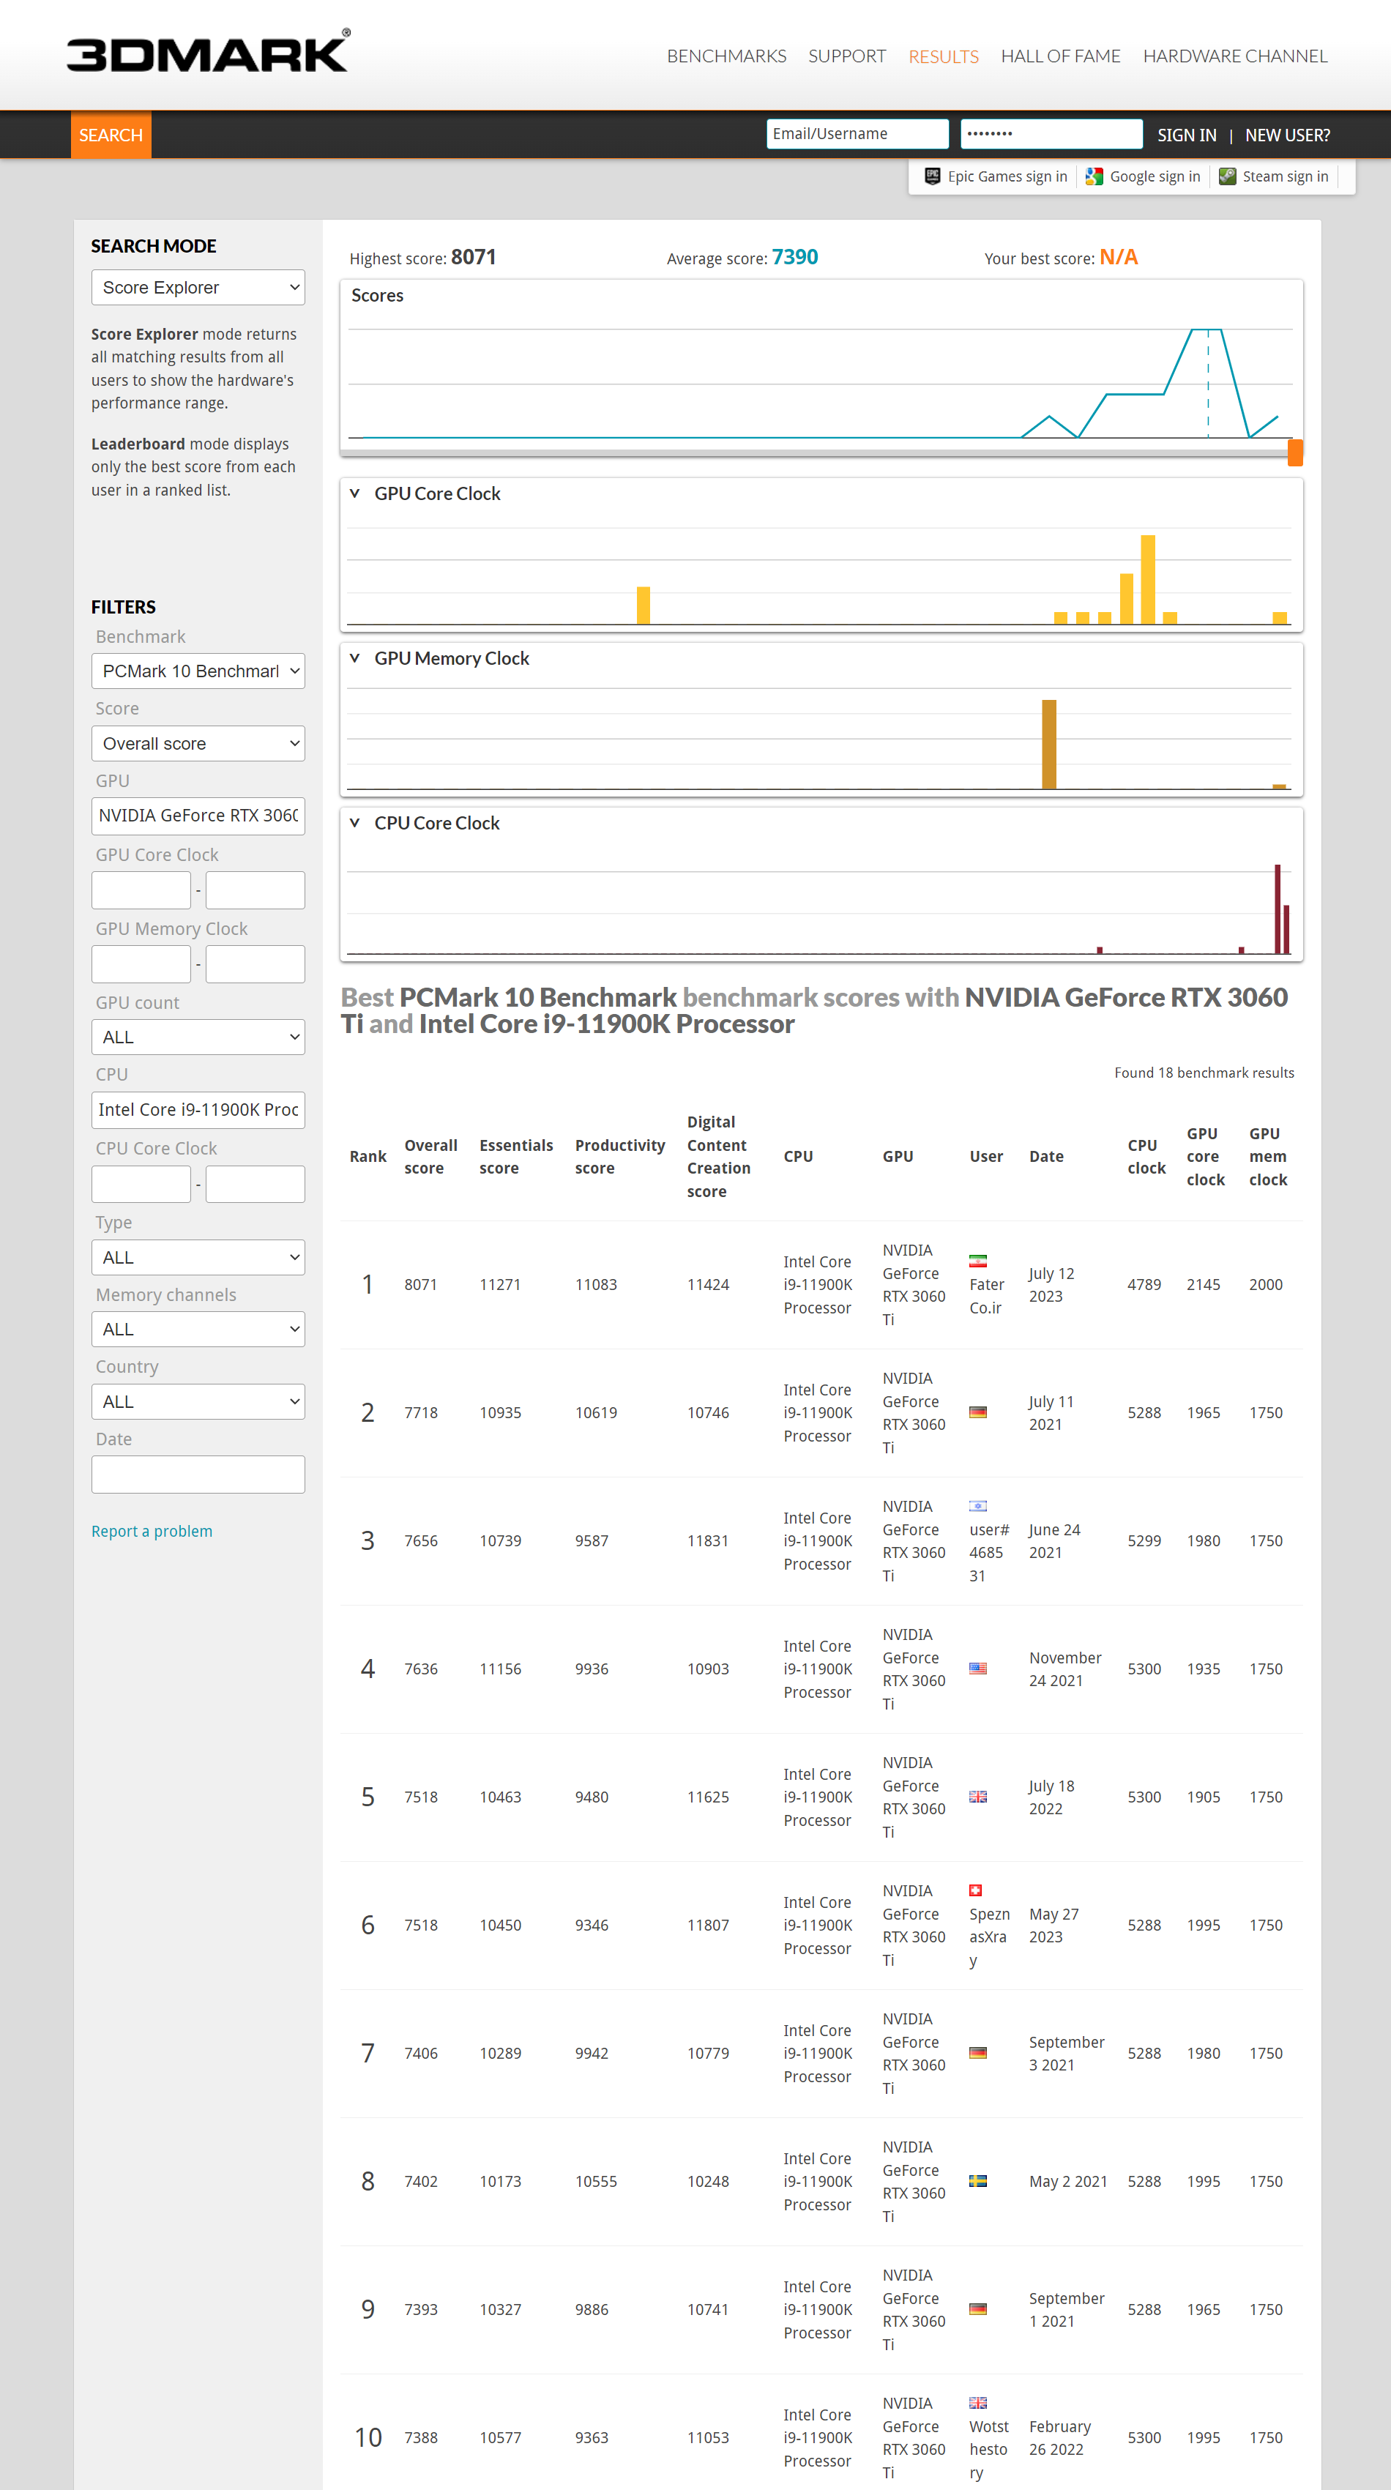Image resolution: width=1391 pixels, height=2490 pixels.
Task: Click the US flag in rank 4 row
Action: click(978, 1669)
